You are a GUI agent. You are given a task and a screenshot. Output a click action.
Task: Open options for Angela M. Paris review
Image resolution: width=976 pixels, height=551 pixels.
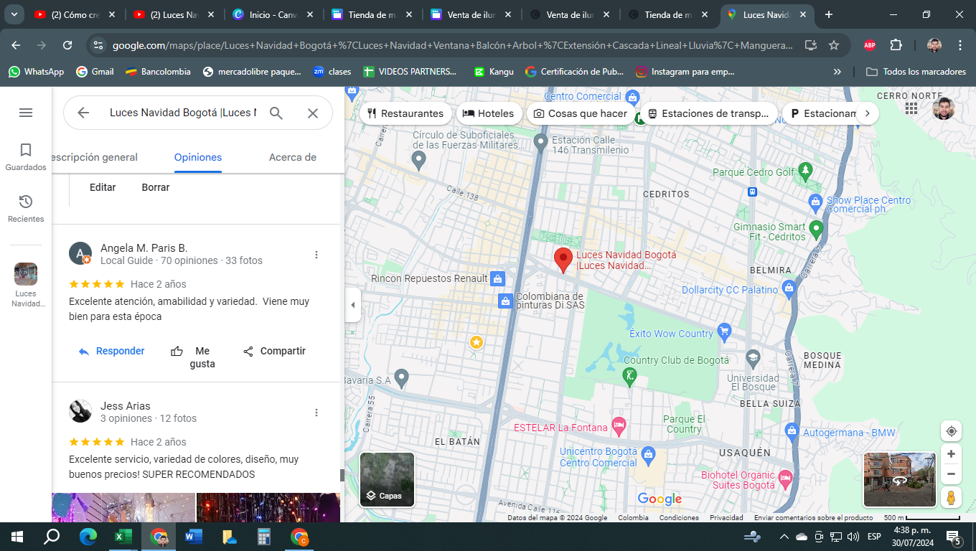[x=316, y=255]
